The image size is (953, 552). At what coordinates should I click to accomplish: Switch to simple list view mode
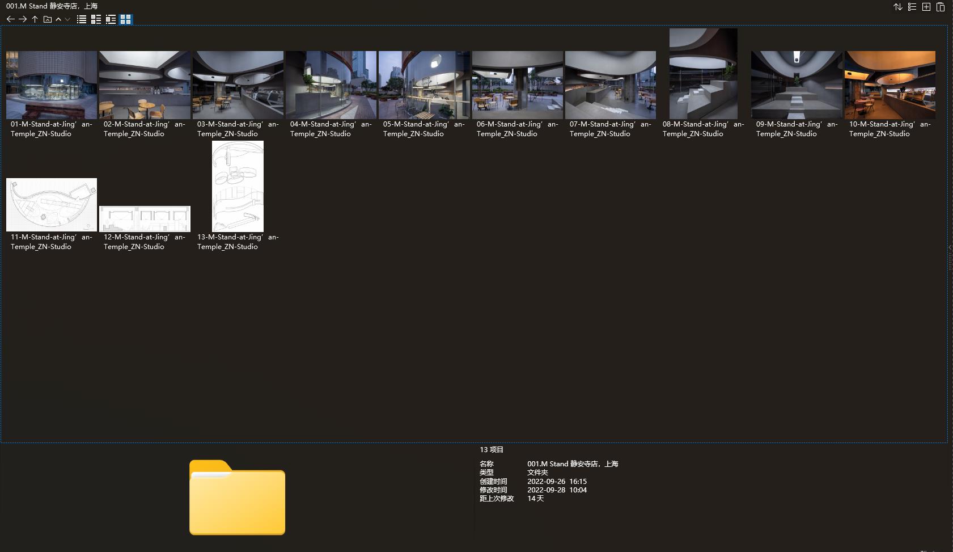tap(82, 19)
